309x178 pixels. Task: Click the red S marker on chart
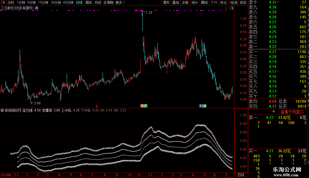click(x=97, y=106)
